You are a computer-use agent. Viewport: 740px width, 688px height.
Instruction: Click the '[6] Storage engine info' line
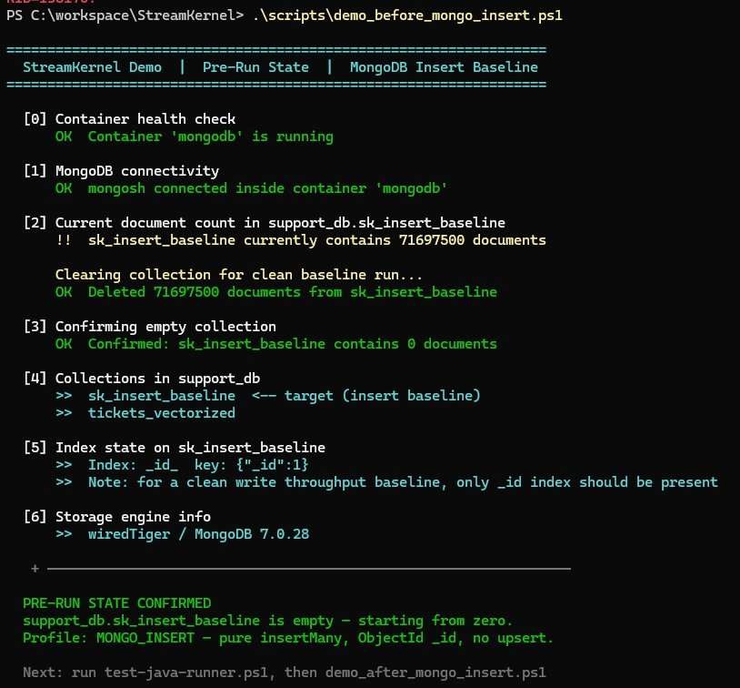pyautogui.click(x=117, y=517)
